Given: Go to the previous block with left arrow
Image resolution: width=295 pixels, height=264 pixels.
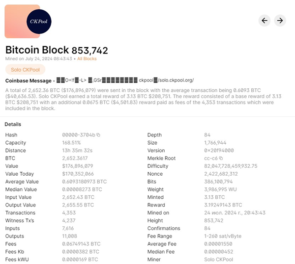Looking at the screenshot, I should coord(265,20).
